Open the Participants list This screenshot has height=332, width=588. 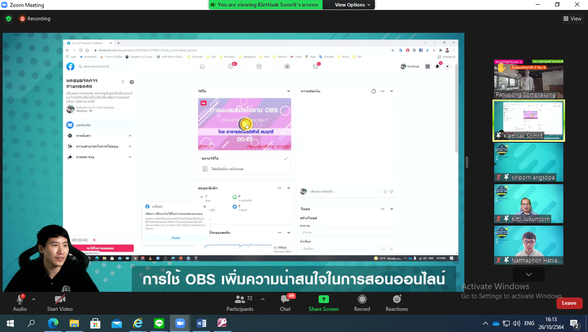[240, 303]
